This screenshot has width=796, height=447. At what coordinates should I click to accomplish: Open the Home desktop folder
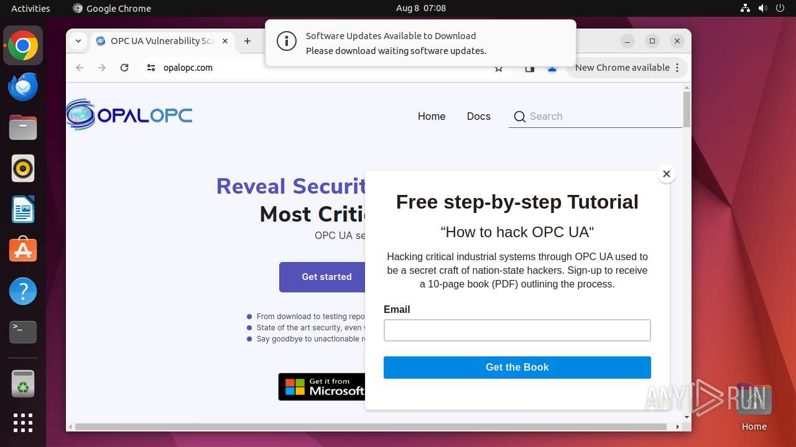point(754,407)
